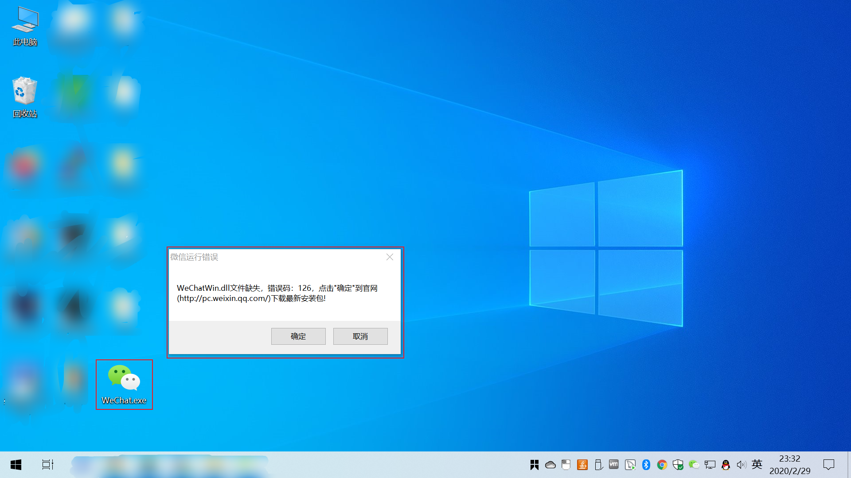This screenshot has height=478, width=851.
Task: Close the 微信运行错误 dialog
Action: point(390,257)
